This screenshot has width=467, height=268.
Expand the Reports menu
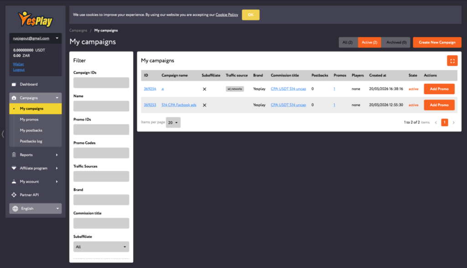[36, 155]
